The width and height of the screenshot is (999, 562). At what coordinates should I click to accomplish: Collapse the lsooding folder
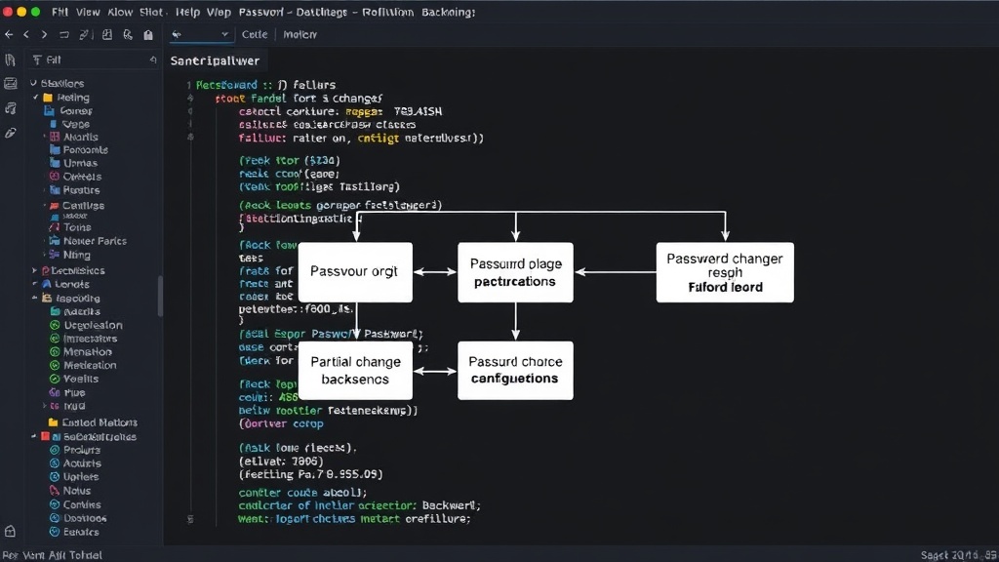(x=34, y=298)
